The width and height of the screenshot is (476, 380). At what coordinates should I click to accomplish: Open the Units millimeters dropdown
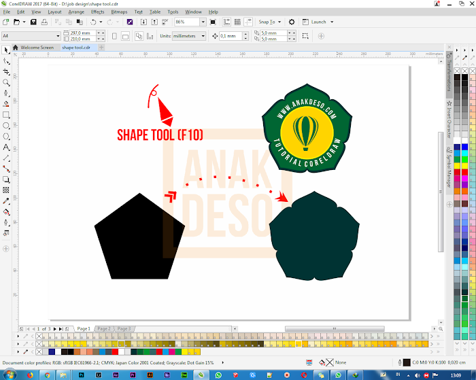coord(203,36)
